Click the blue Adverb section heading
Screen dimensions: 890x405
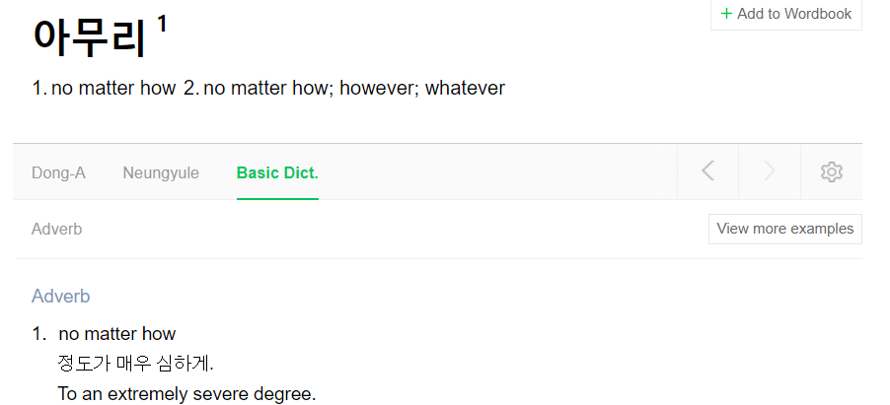click(61, 296)
